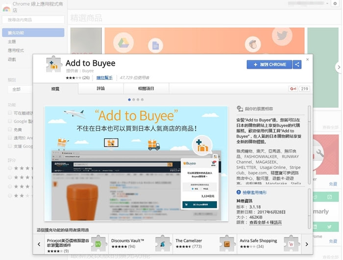
Task: Select the three-star rating filter
Action: point(10,186)
